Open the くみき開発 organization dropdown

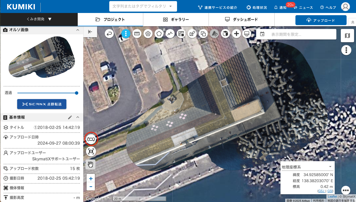point(39,19)
